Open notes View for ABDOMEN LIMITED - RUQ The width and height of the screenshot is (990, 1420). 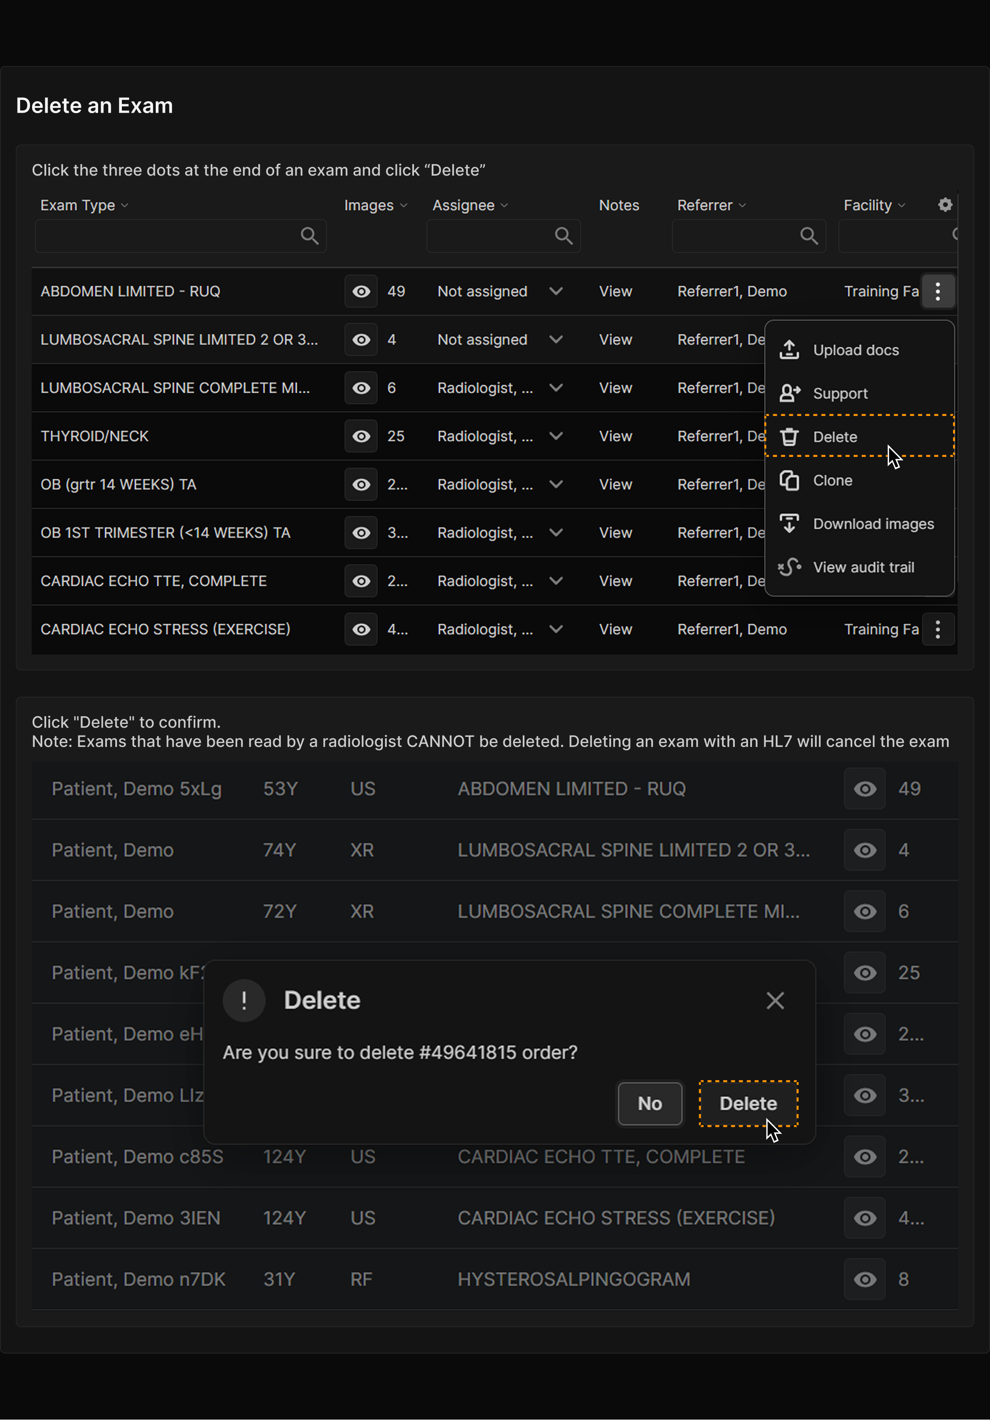point(615,291)
